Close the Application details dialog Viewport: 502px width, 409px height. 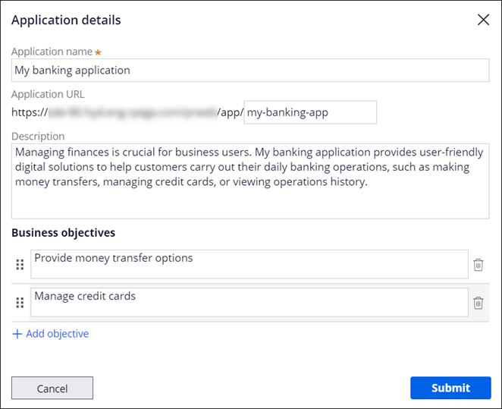(483, 20)
